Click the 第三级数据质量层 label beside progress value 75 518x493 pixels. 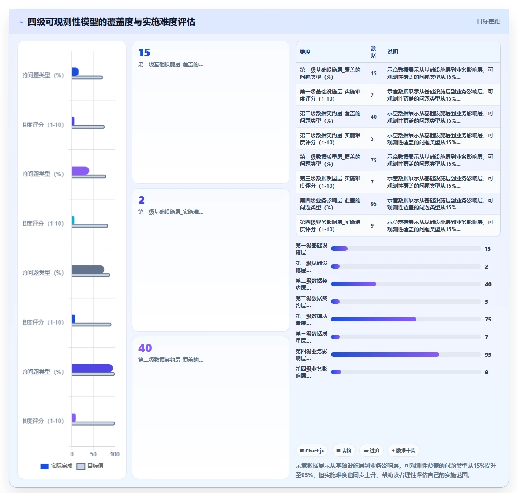click(311, 319)
